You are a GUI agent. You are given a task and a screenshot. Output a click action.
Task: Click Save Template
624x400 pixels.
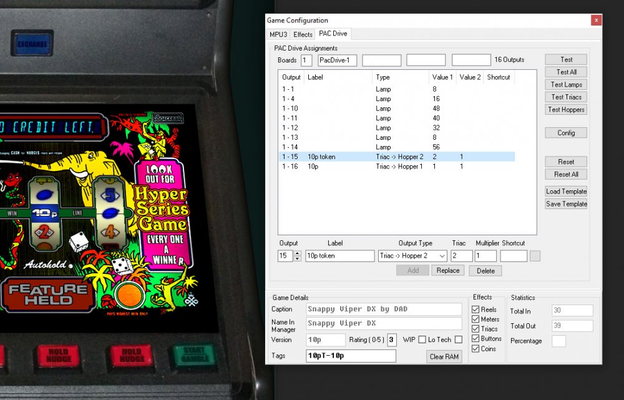pyautogui.click(x=566, y=204)
